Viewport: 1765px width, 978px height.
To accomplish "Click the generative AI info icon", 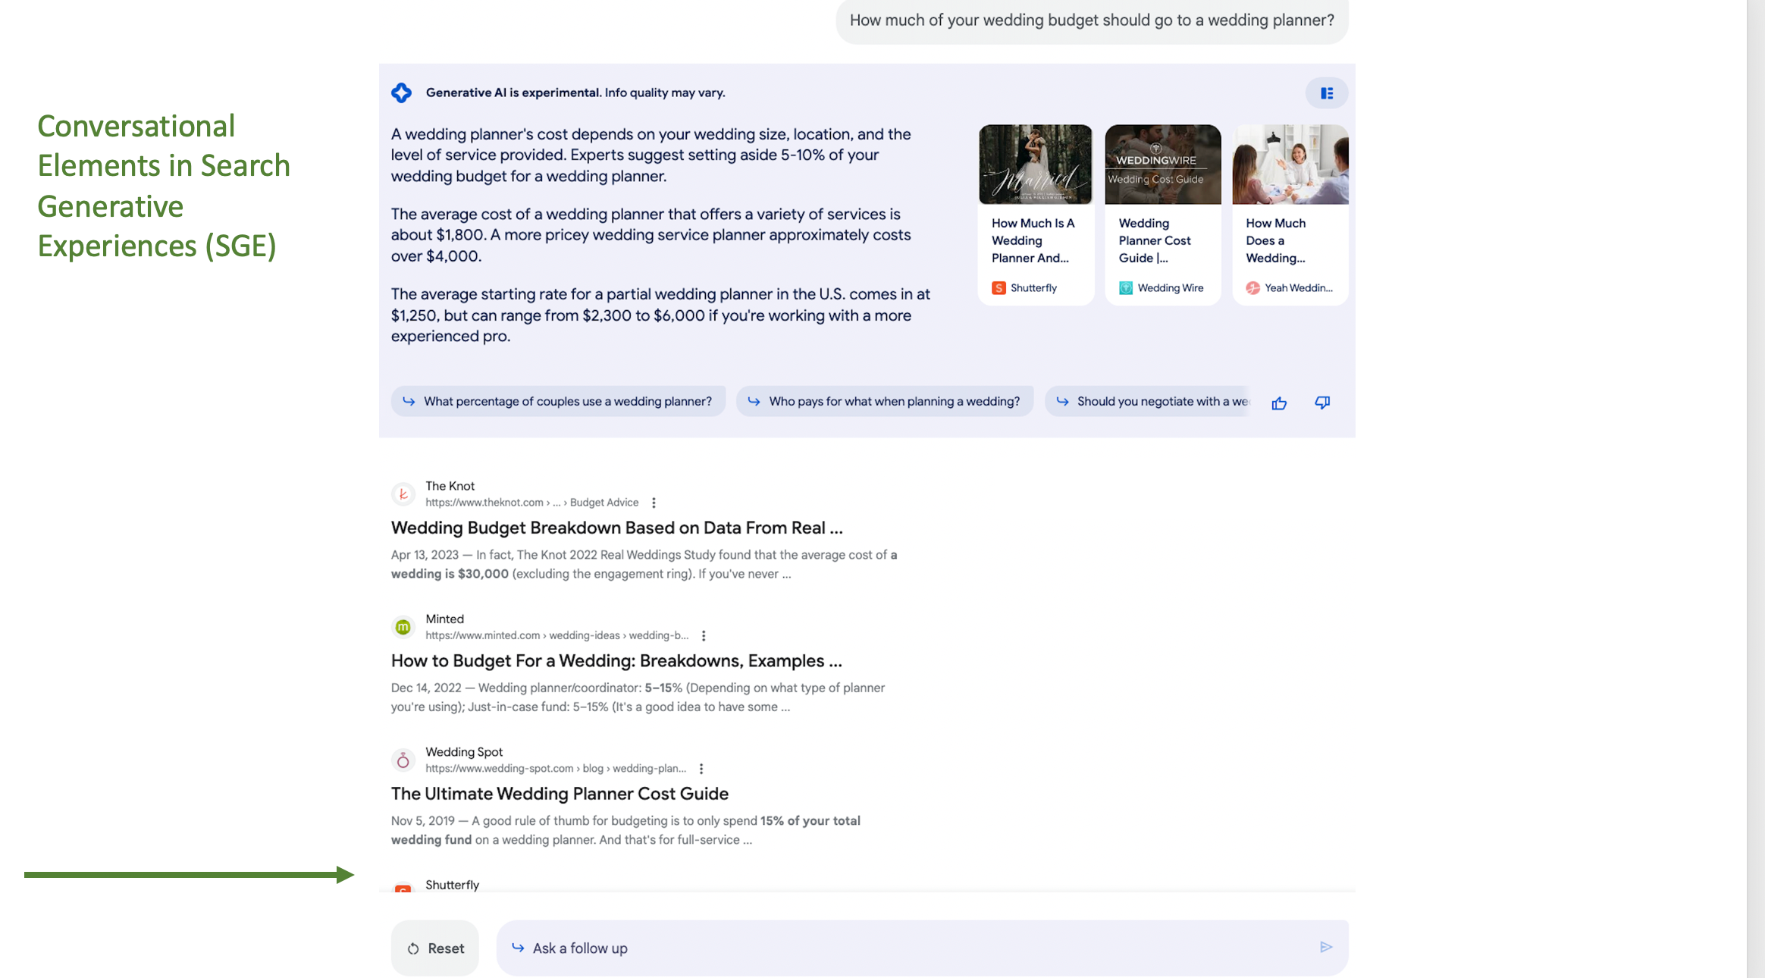I will [401, 94].
